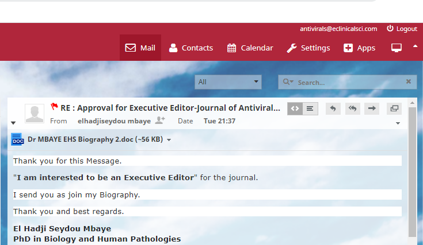Add sender to contacts icon
Screen dimensions: 423x245
[x=160, y=120]
